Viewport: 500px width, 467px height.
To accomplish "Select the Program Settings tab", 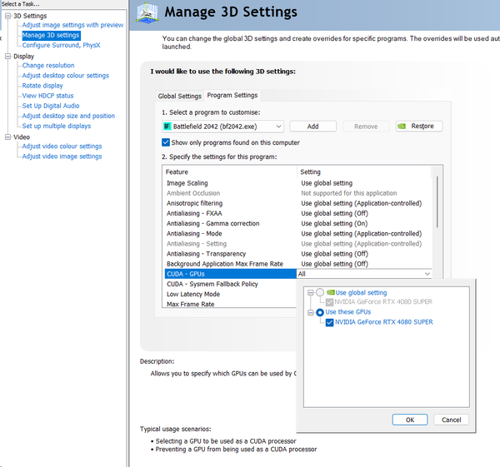I will [232, 95].
